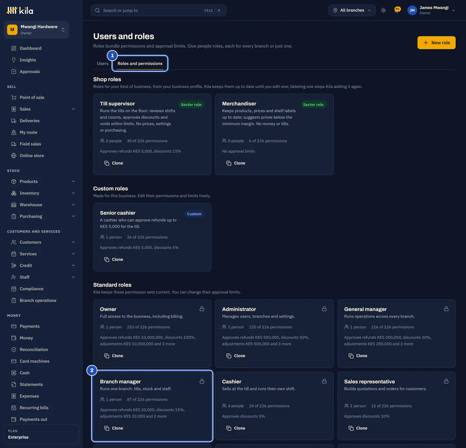466x448 pixels.
Task: Open the Approvals checkbox icon
Action: click(14, 71)
